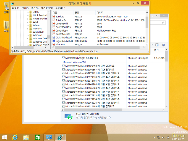Select the KB2968296 security update icon
188x141 pixels.
coord(63,84)
